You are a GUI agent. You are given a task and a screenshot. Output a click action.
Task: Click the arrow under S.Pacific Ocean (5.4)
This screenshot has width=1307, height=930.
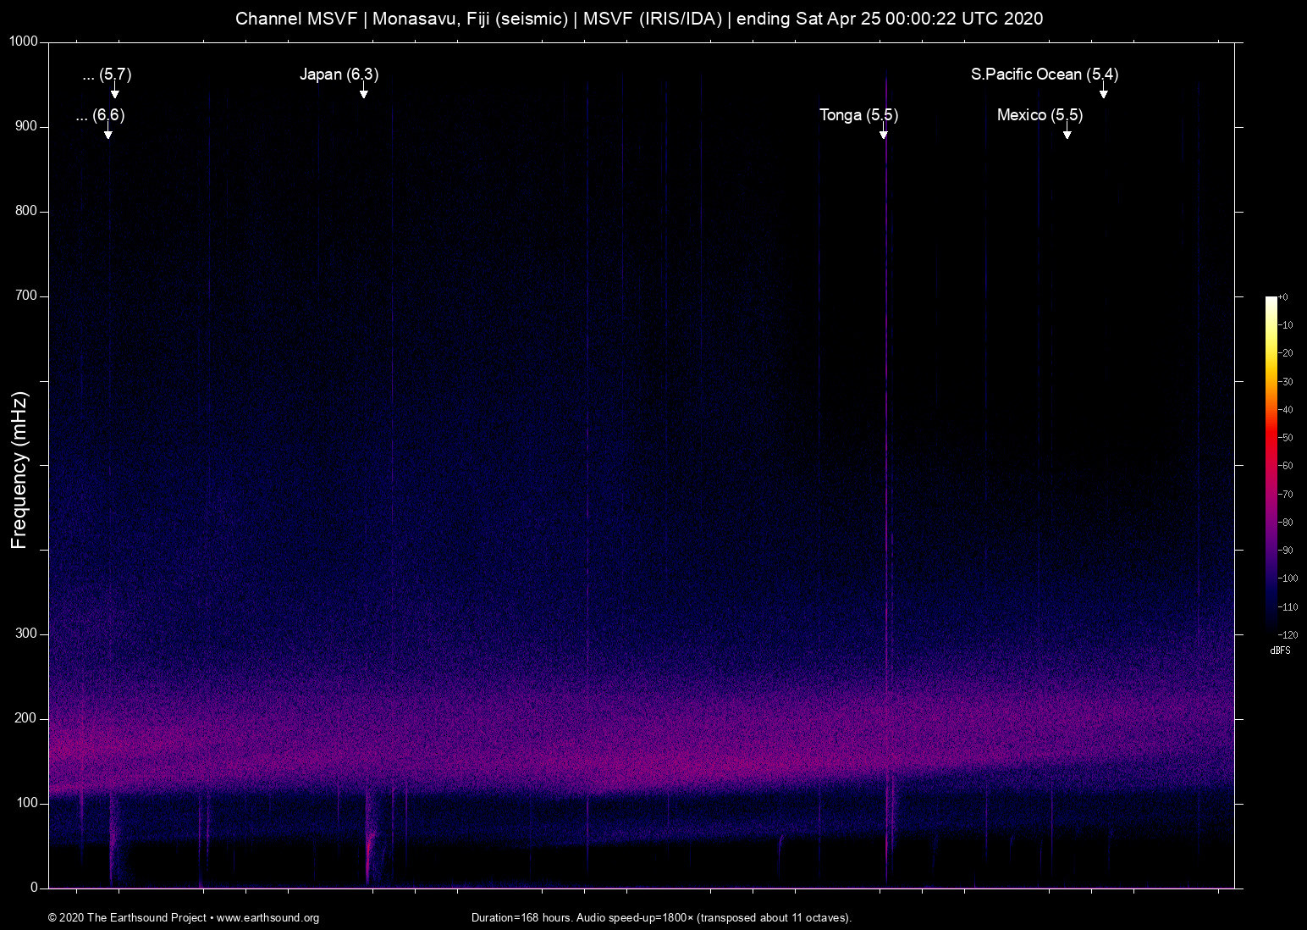click(x=1103, y=91)
